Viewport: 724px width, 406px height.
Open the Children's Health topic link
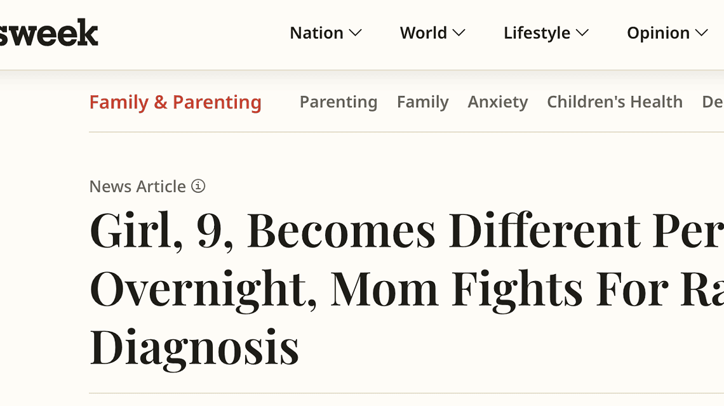(614, 102)
